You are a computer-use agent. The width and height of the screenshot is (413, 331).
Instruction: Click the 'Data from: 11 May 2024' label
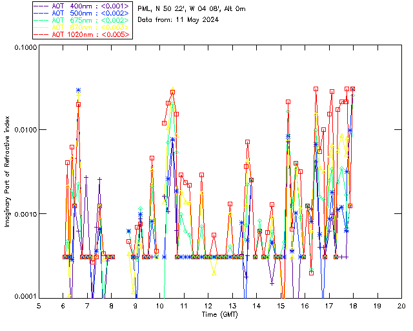pyautogui.click(x=178, y=20)
